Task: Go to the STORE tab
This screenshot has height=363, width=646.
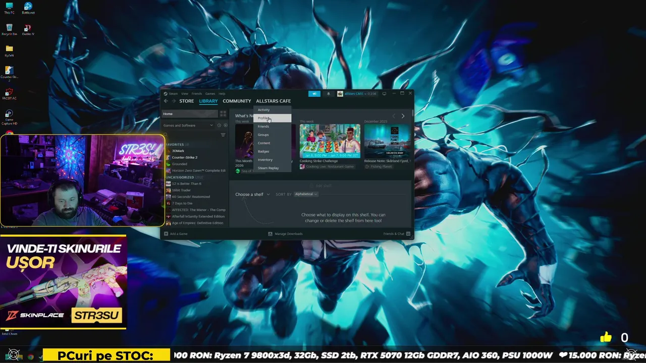Action: (x=187, y=101)
